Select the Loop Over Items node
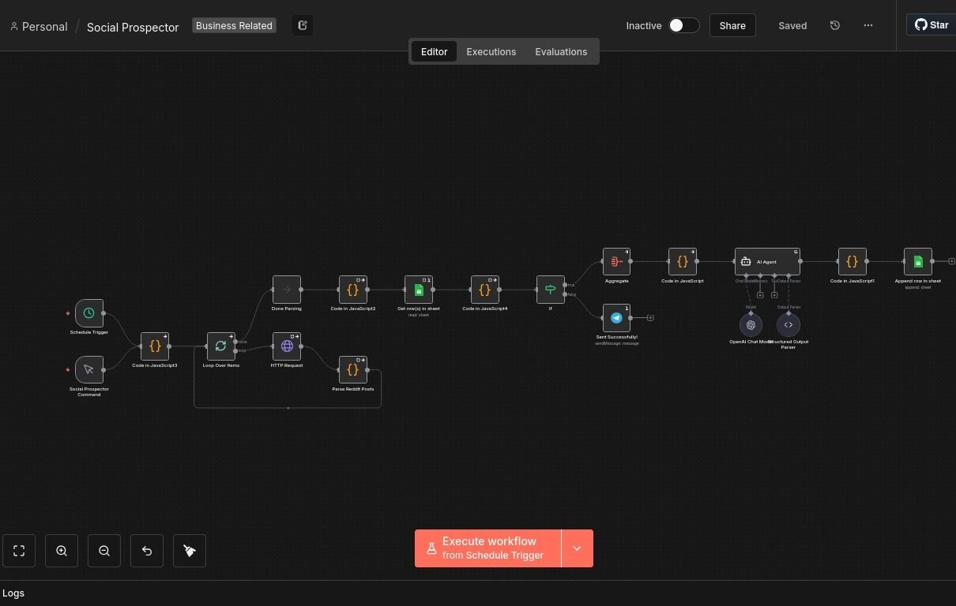This screenshot has height=606, width=956. click(x=221, y=346)
